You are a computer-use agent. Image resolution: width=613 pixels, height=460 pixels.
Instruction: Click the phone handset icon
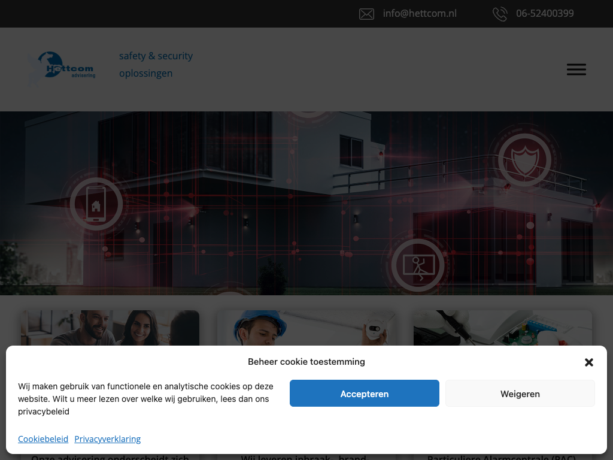pyautogui.click(x=500, y=14)
